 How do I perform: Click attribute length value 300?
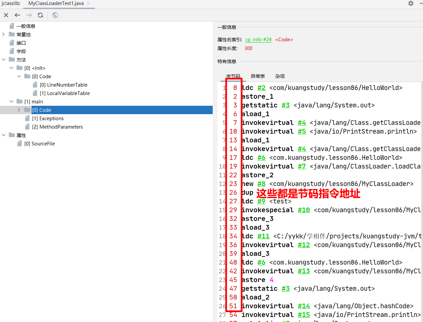point(248,48)
